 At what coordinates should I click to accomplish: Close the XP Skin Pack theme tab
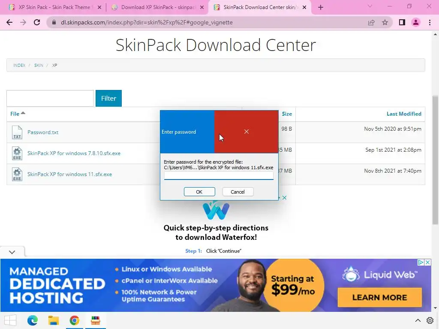(99, 7)
